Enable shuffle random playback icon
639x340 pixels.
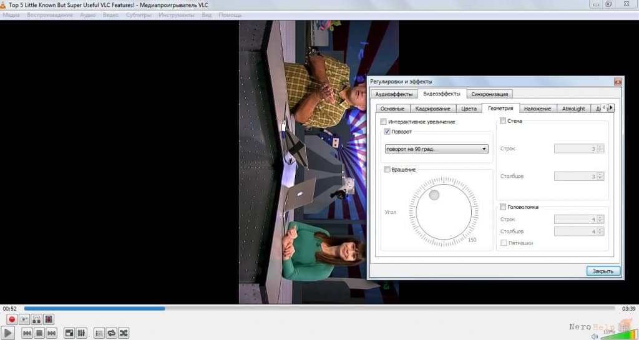(124, 333)
